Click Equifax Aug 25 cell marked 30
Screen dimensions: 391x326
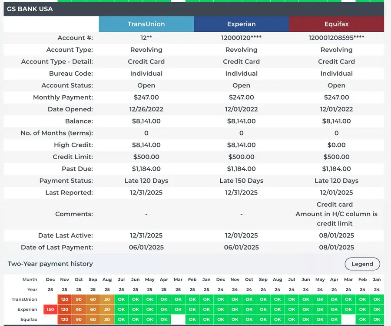pos(107,319)
